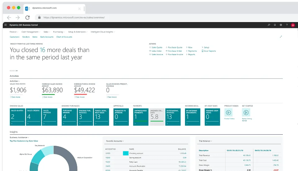Viewport: 298px width, 171px height.
Task: Expand the Favorite Accounts dropdown
Action: (x=115, y=141)
